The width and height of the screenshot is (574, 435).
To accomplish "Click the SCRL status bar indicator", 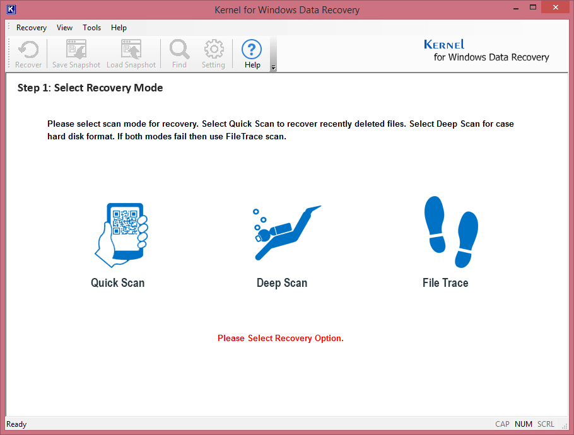I will [x=546, y=424].
